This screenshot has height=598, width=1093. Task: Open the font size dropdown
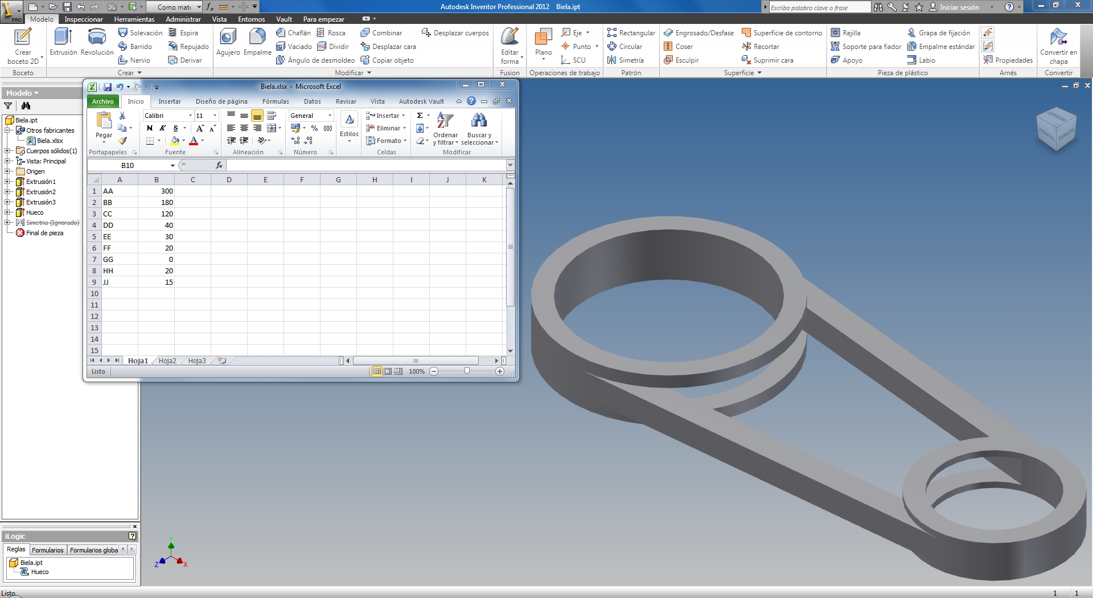(x=215, y=116)
